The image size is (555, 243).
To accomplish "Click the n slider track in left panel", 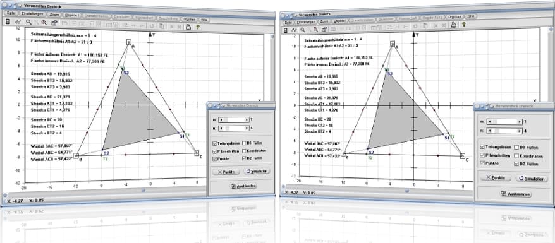I will pos(234,128).
